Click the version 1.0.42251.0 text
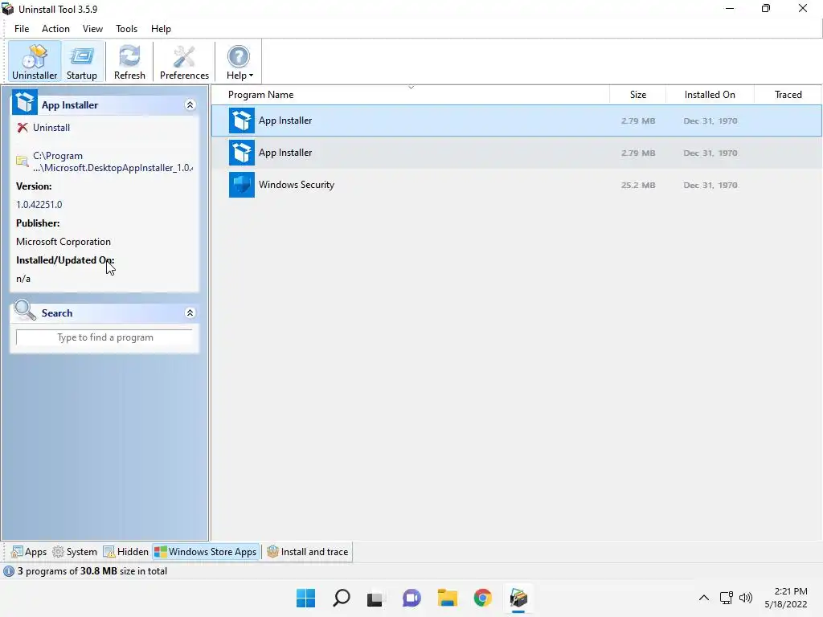This screenshot has height=617, width=823. click(x=39, y=205)
